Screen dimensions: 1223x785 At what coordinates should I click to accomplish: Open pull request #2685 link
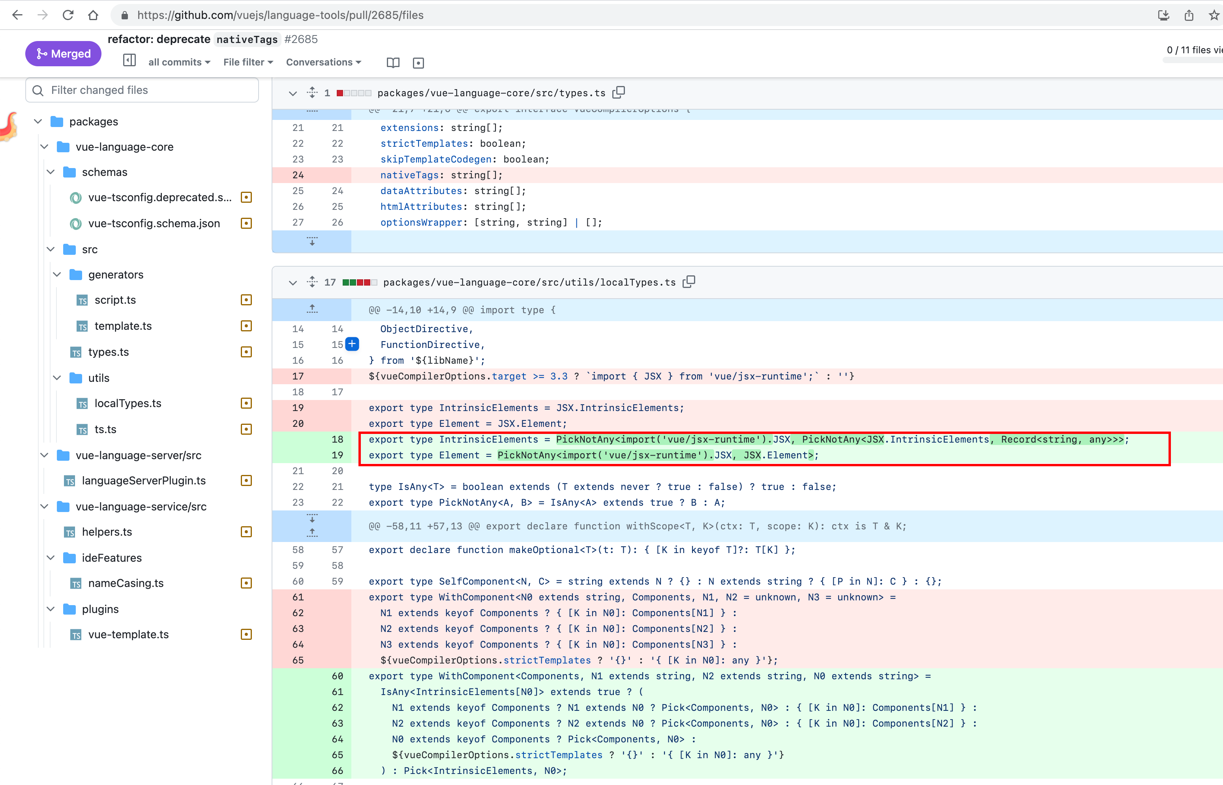pyautogui.click(x=302, y=39)
